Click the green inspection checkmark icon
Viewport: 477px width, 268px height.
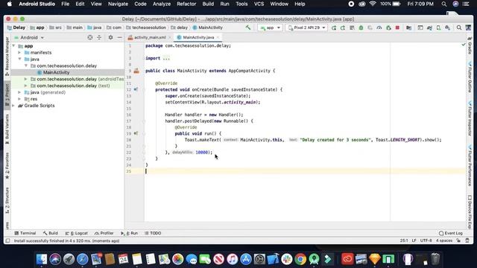tap(463, 45)
